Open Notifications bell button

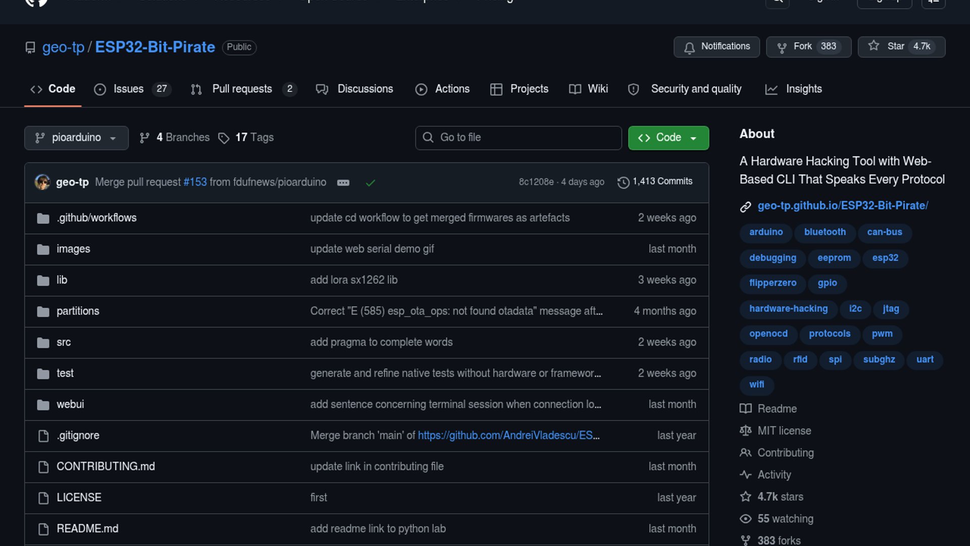[x=716, y=47]
